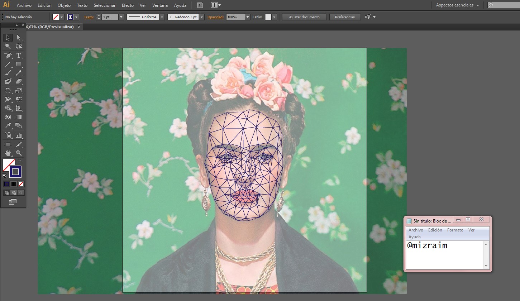Viewport: 520px width, 301px height.
Task: Apply the Color mode button
Action: pyautogui.click(x=6, y=184)
